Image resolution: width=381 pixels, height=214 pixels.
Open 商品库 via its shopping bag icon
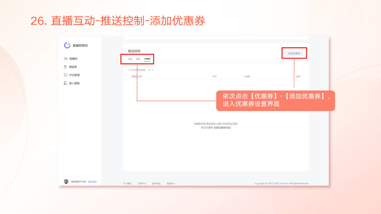click(65, 67)
